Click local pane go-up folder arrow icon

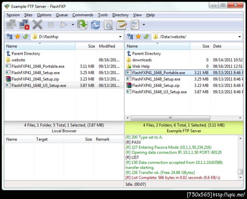tap(26, 37)
